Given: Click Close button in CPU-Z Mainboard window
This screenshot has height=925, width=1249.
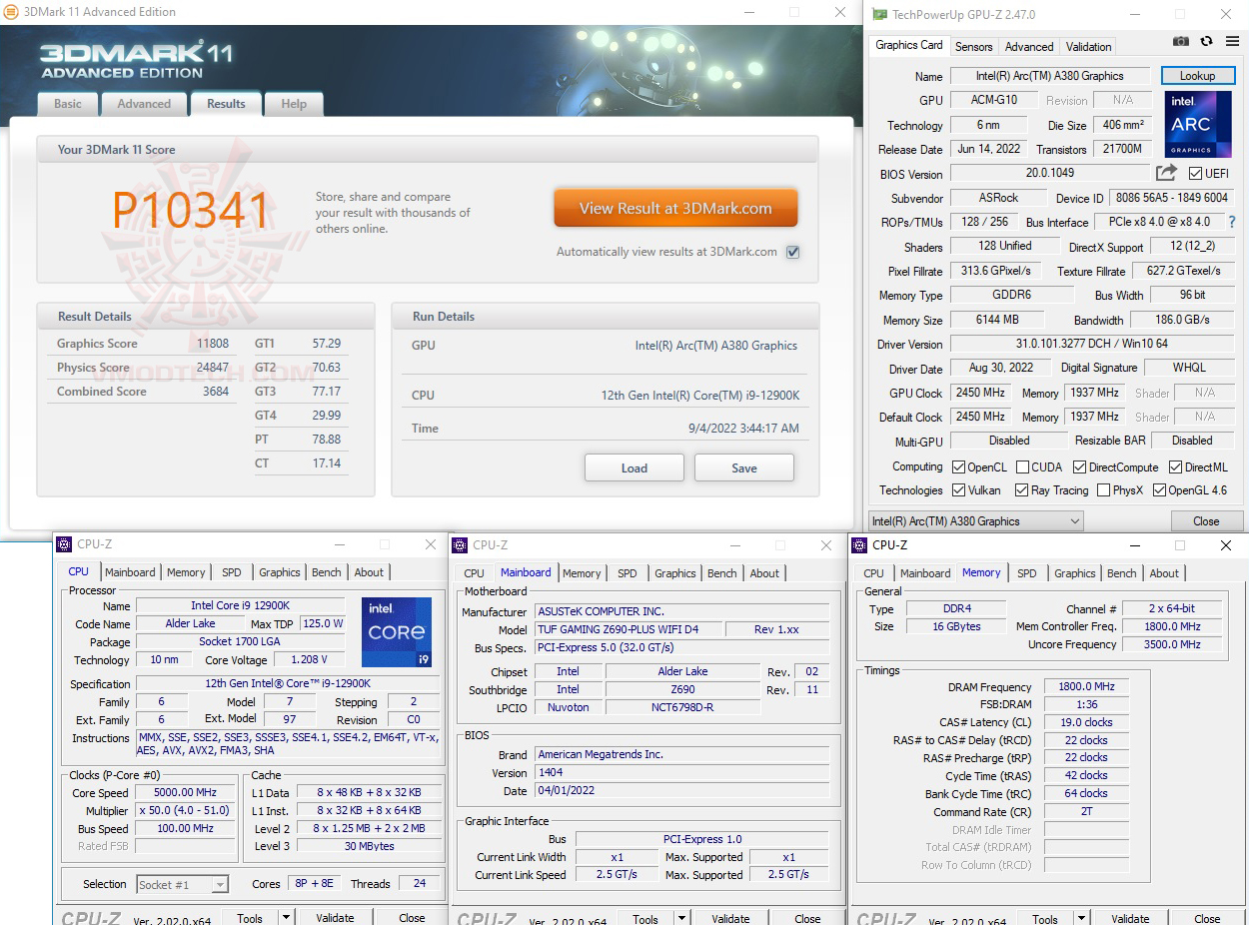Looking at the screenshot, I should pyautogui.click(x=807, y=918).
